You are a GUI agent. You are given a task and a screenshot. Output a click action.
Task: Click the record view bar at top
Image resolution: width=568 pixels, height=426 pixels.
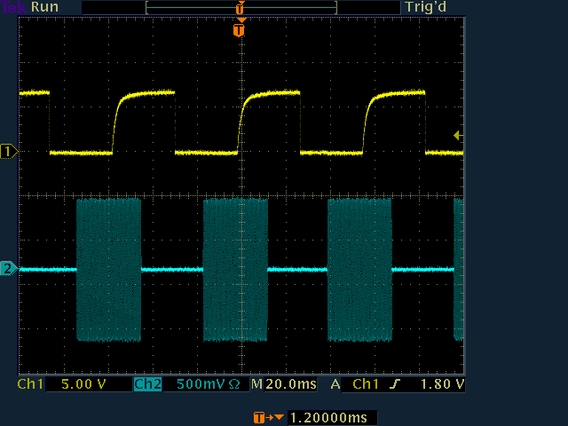click(241, 7)
